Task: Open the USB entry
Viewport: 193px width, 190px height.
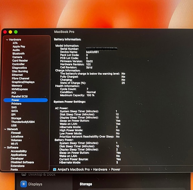Action: tap(14, 125)
